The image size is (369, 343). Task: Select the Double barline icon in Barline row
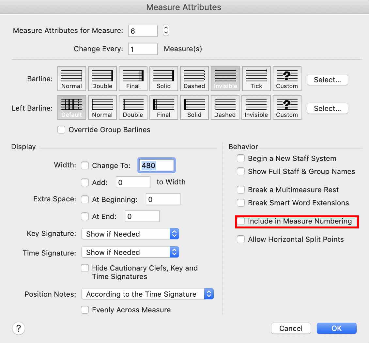[x=102, y=79]
